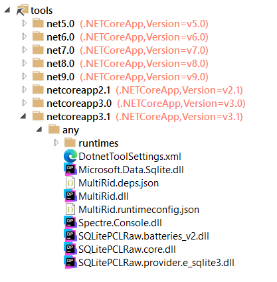Click the JSON icon of MultiRid.deps.json
The height and width of the screenshot is (282, 277).
70,183
